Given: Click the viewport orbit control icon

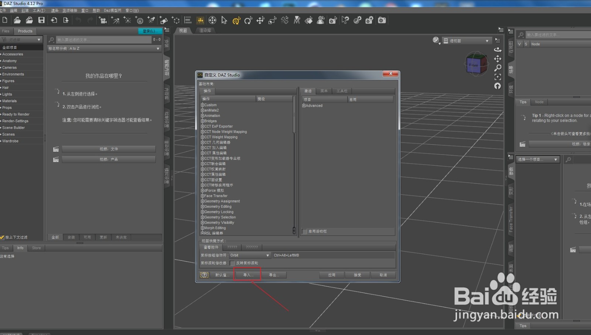Looking at the screenshot, I should coord(498,49).
